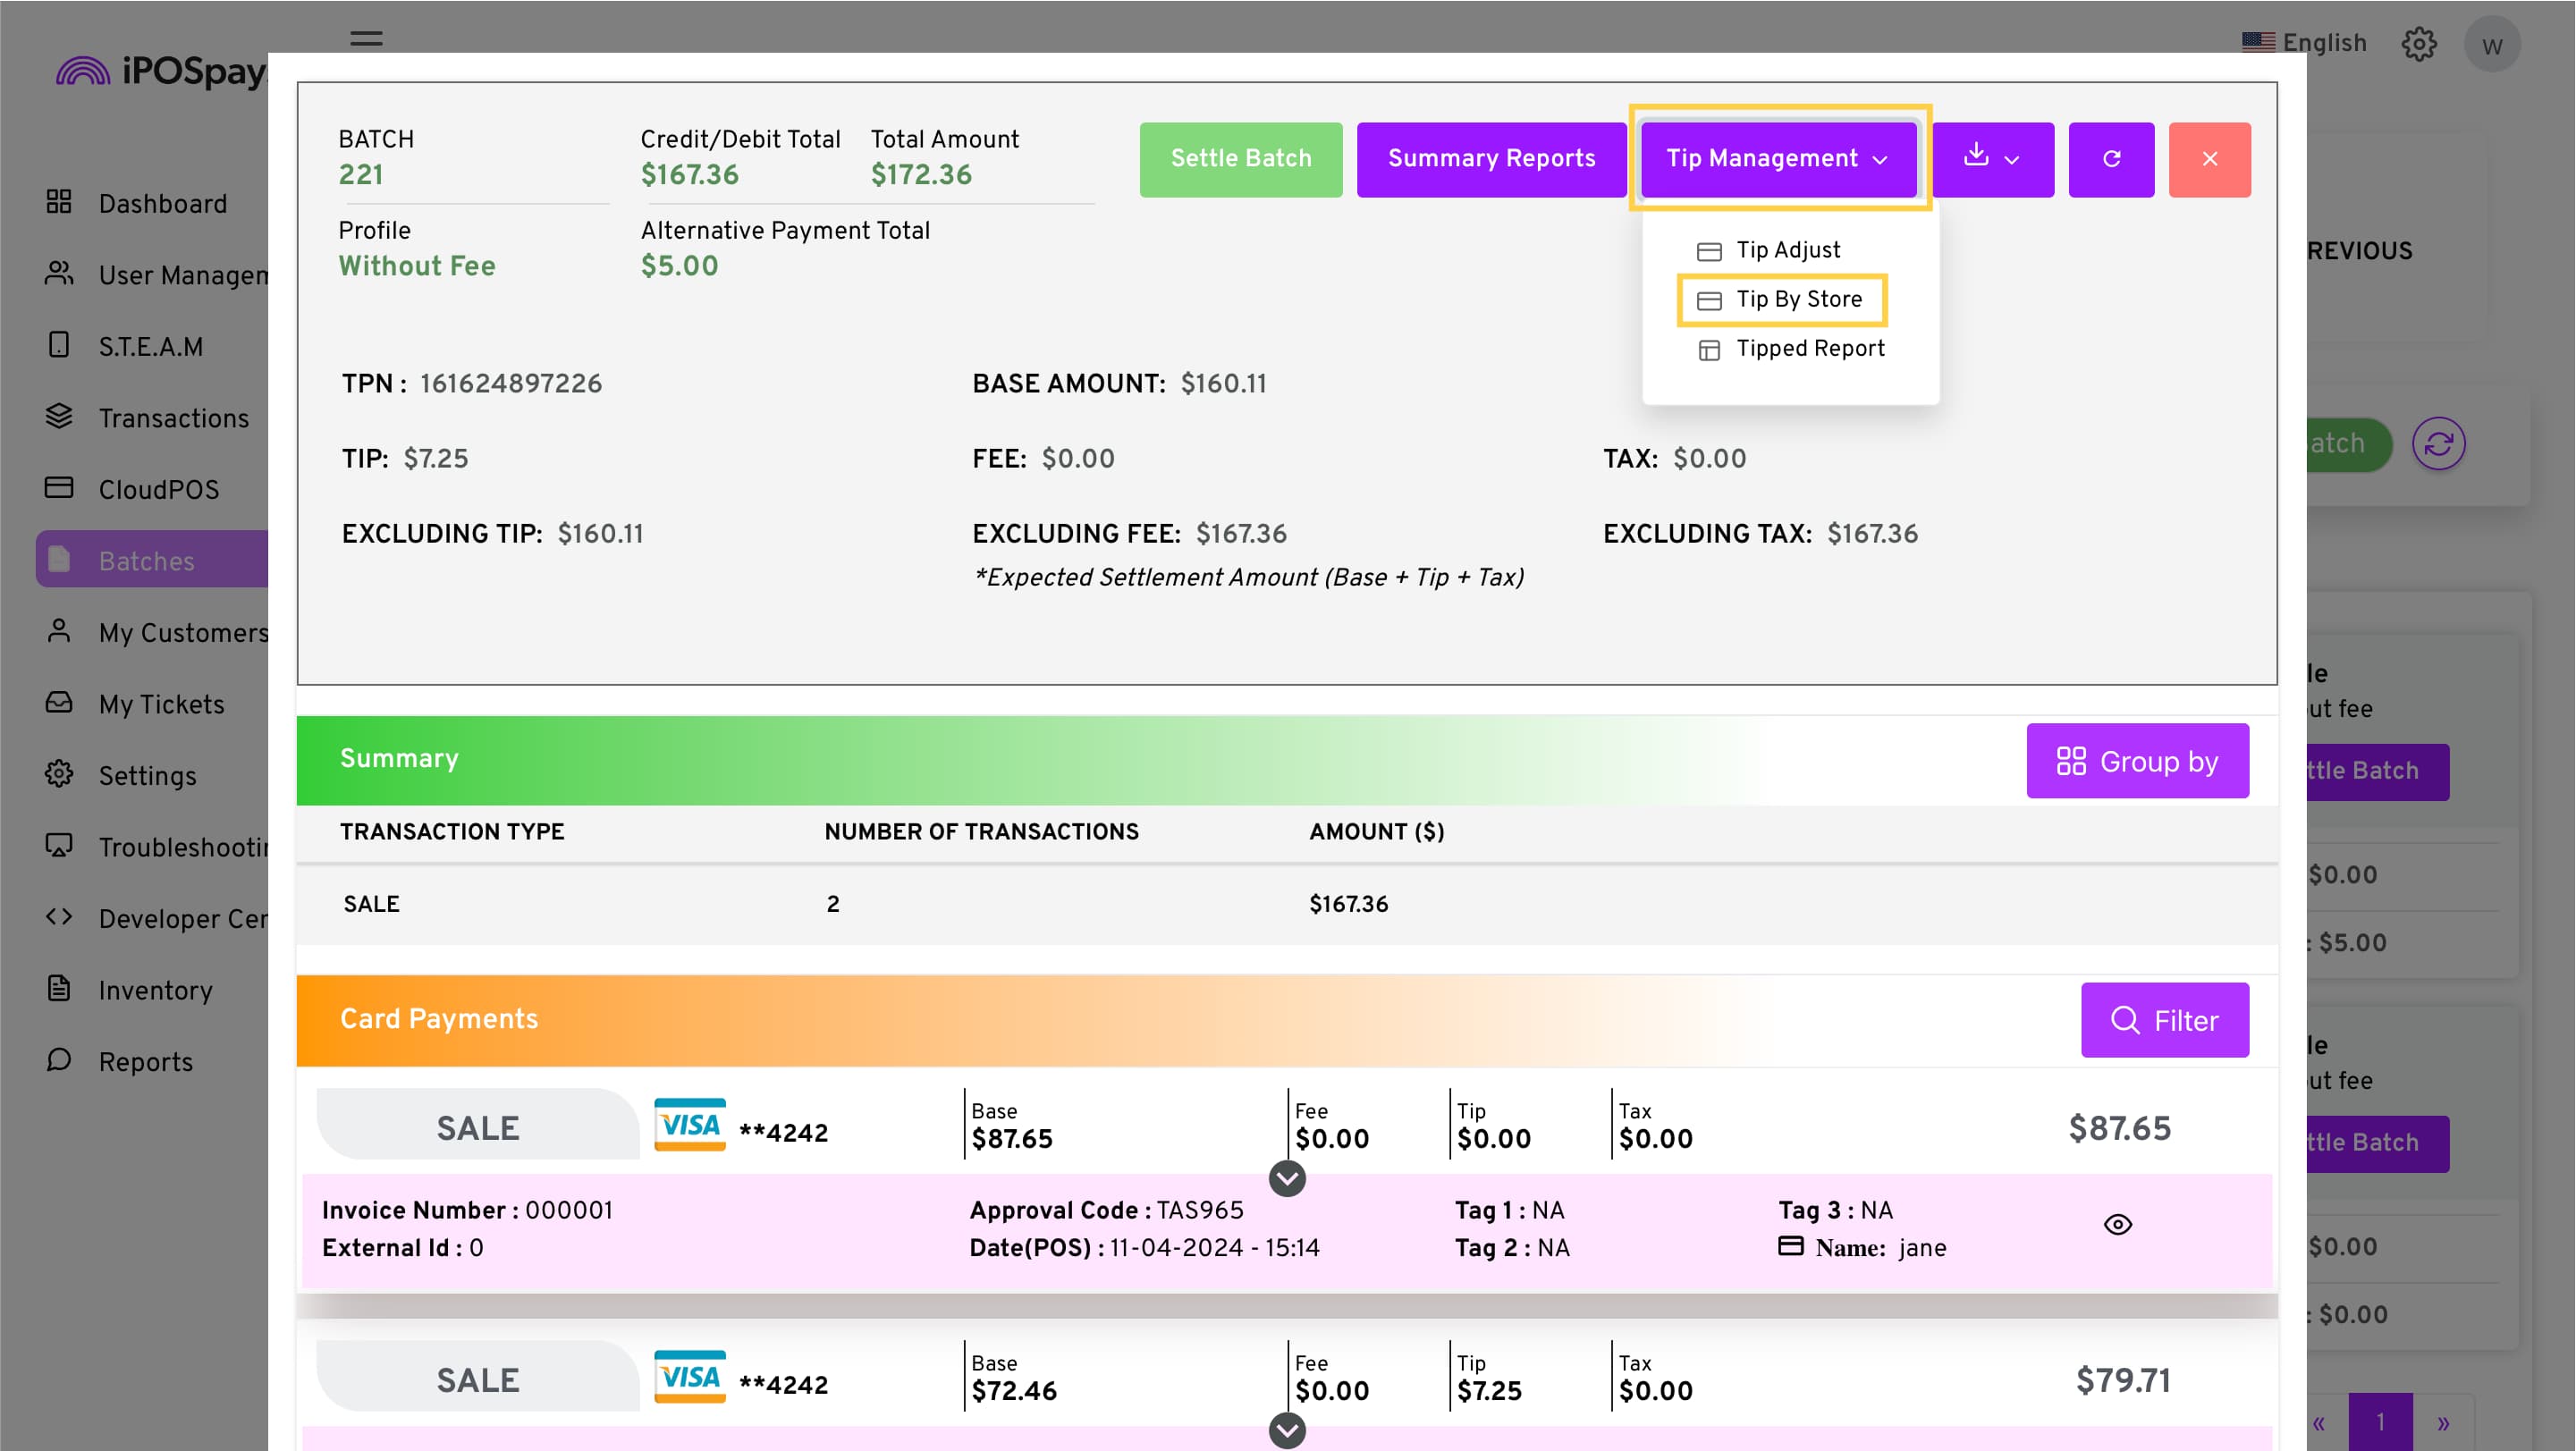
Task: Open Transactions layers icon
Action: pos(59,416)
